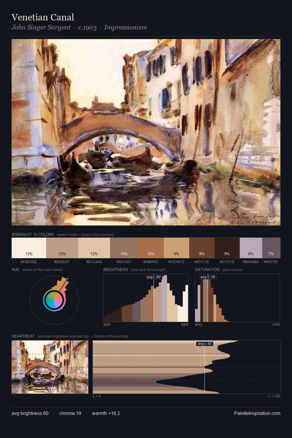Click the 'vivid' saturation axis label
Screen dimensions: 292x438
point(276,324)
